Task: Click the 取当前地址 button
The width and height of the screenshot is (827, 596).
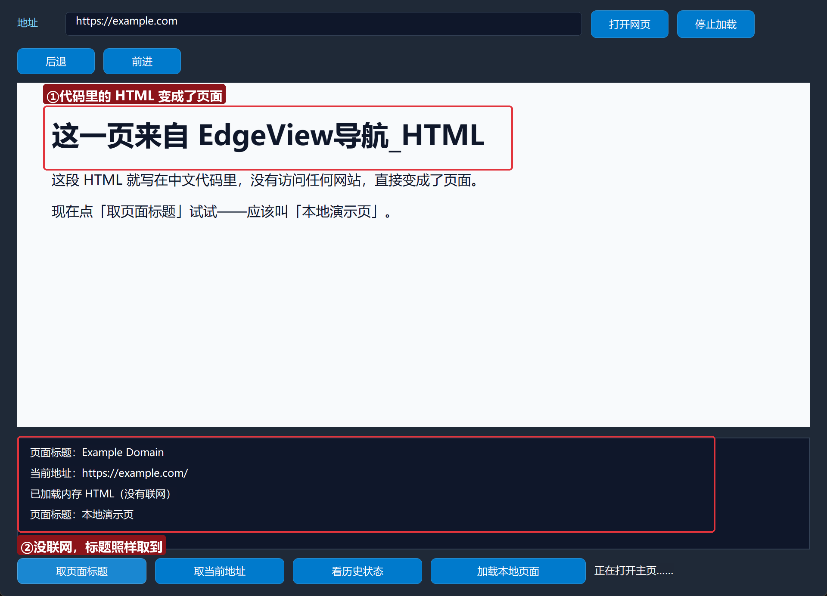Action: [x=220, y=571]
